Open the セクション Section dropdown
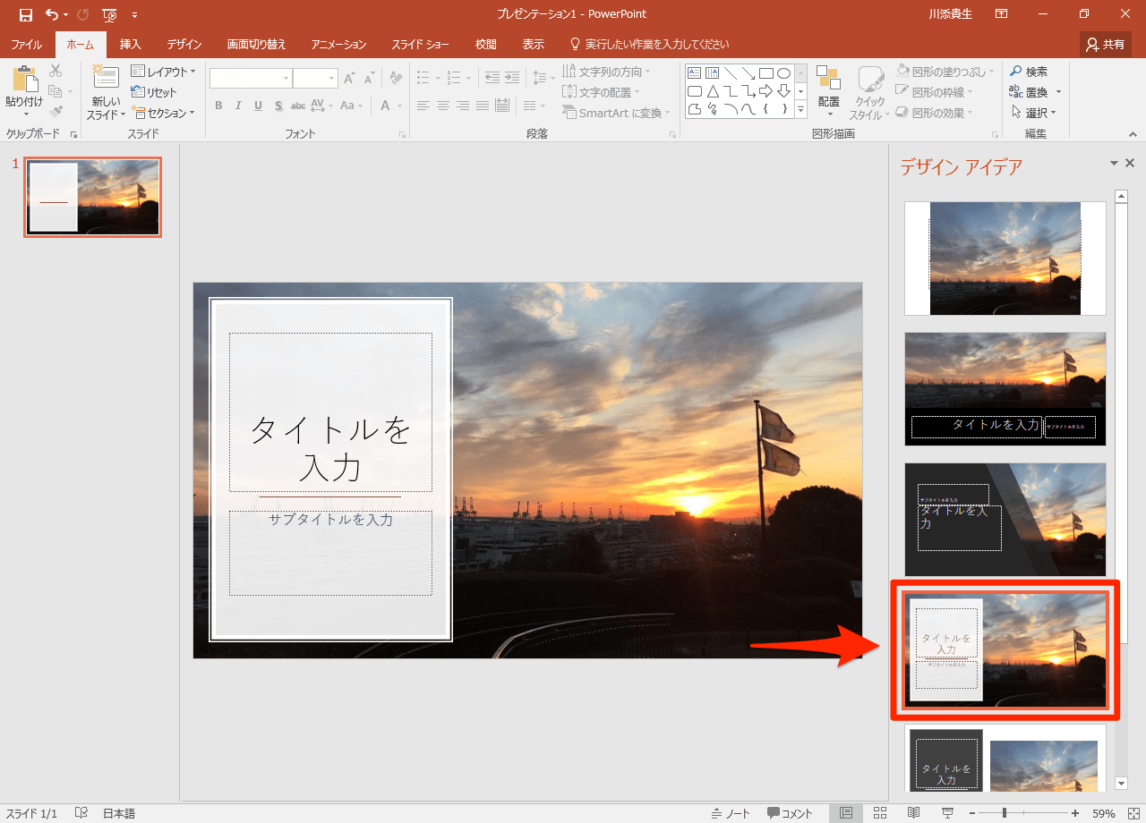 tap(163, 113)
